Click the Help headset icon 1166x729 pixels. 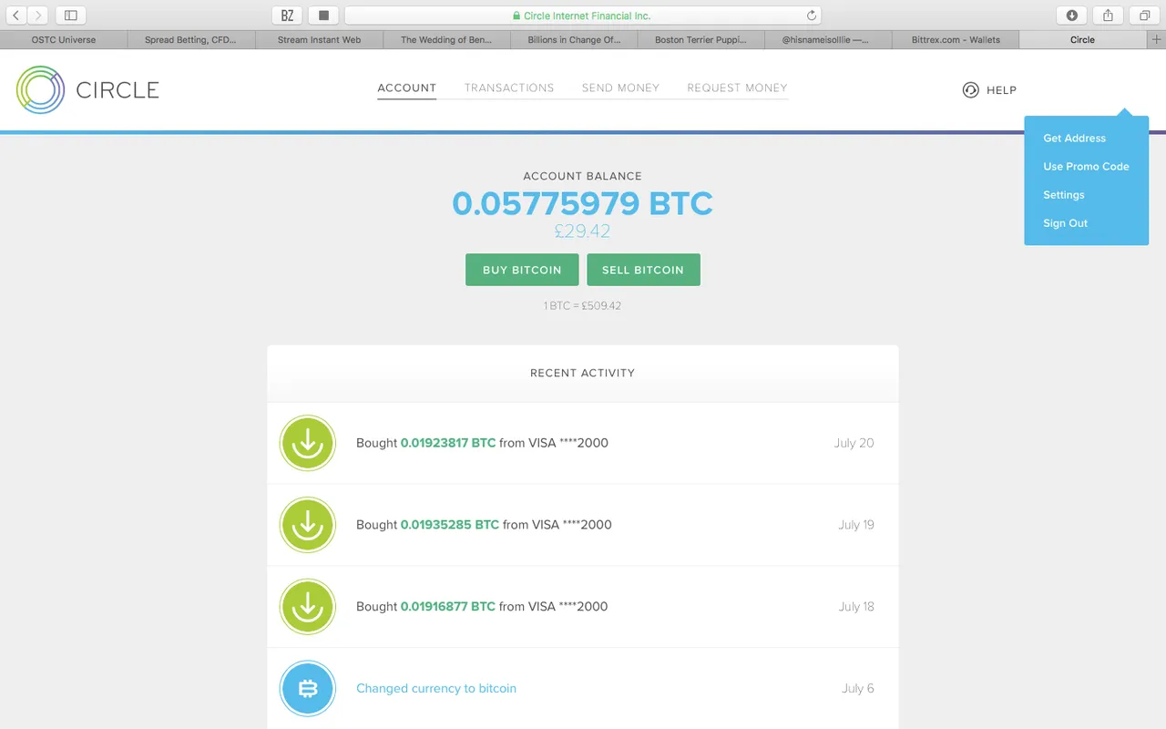(971, 89)
